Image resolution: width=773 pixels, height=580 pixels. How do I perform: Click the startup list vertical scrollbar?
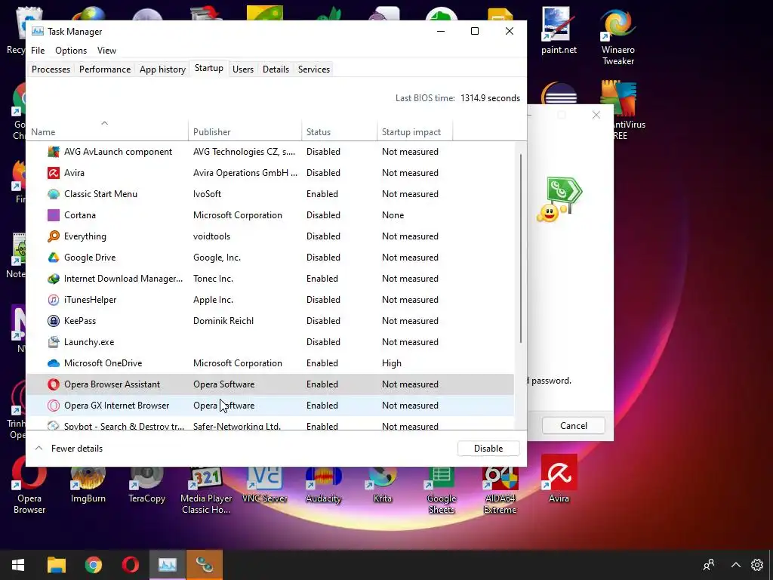[521, 248]
